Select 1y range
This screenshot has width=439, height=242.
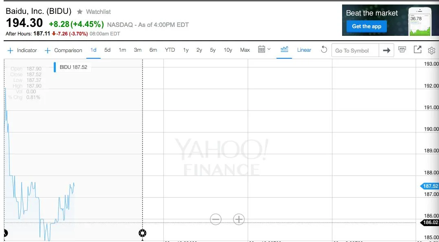click(186, 50)
